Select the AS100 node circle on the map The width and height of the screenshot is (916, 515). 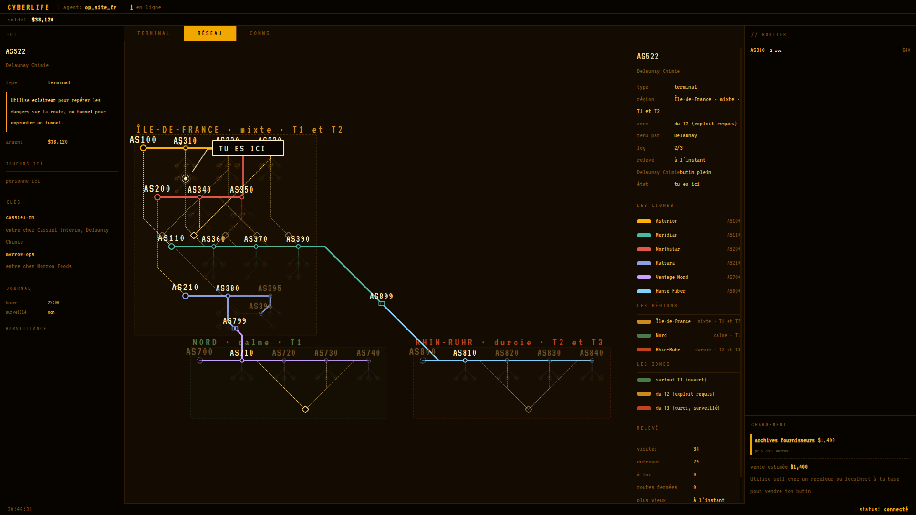point(143,148)
